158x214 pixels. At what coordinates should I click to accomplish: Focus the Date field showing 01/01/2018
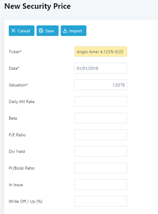(101, 68)
